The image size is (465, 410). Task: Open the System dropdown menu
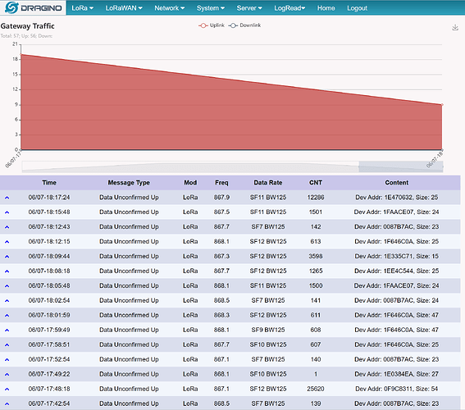211,8
